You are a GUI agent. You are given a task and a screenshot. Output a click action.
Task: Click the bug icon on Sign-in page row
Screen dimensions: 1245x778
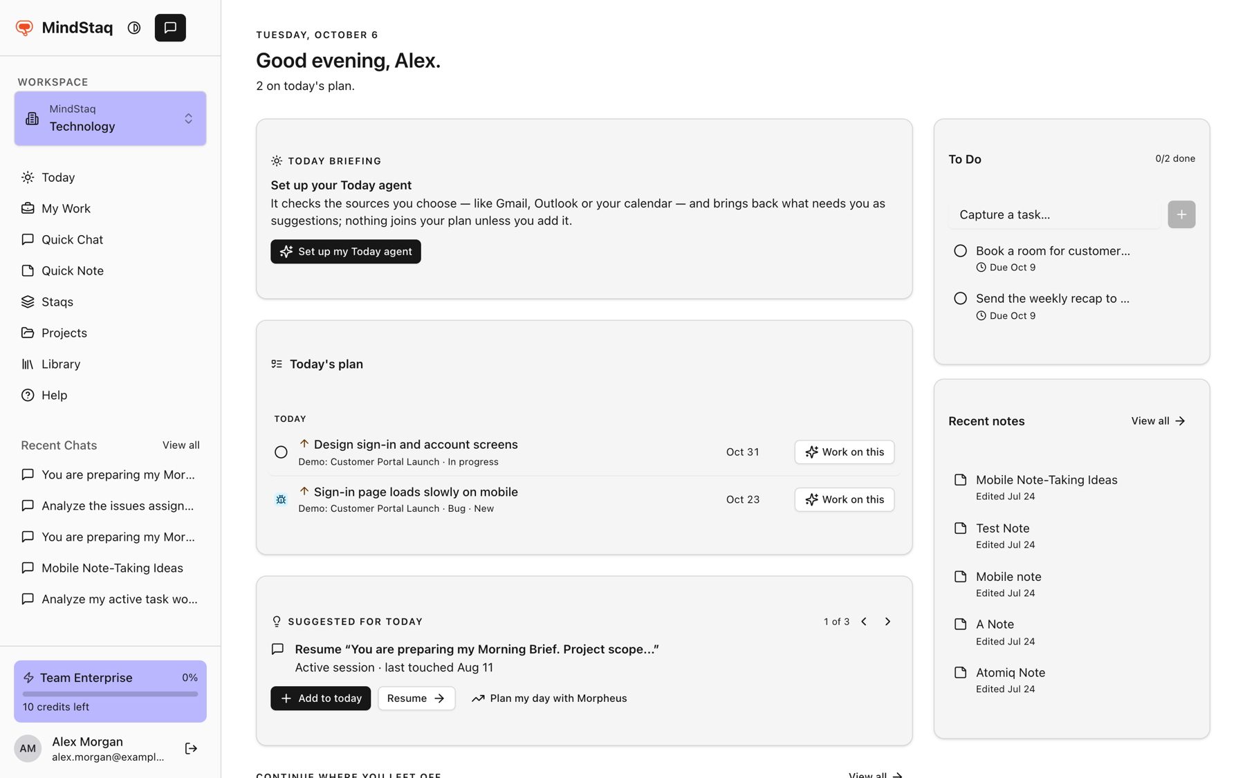click(x=281, y=499)
